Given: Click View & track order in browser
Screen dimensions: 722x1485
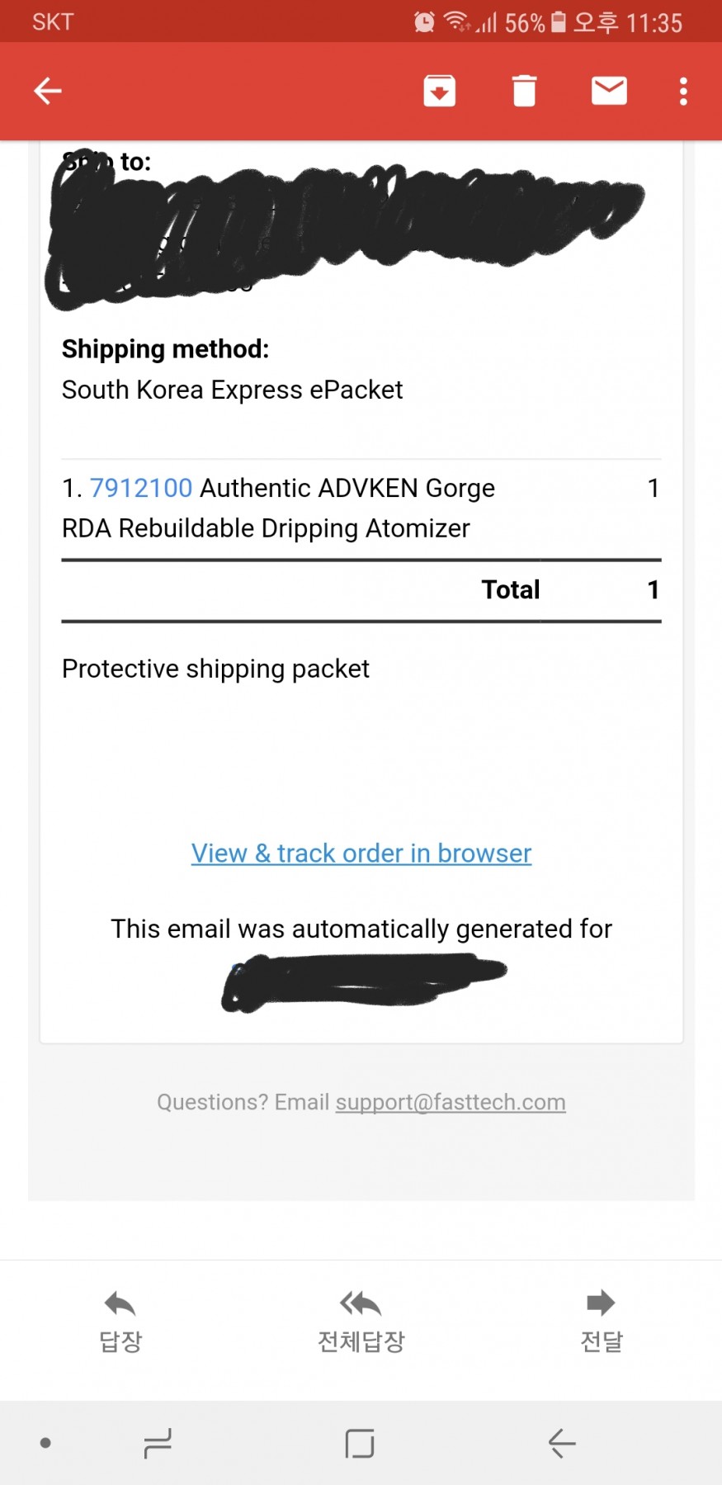Looking at the screenshot, I should pyautogui.click(x=361, y=853).
